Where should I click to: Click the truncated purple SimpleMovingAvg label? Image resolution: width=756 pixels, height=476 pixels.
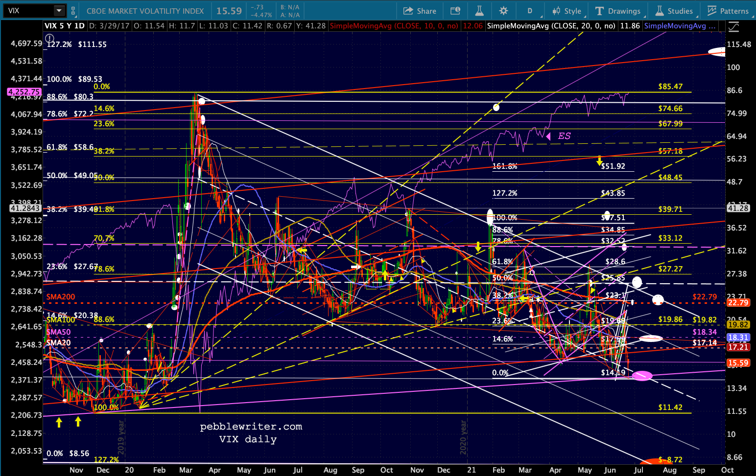point(680,25)
